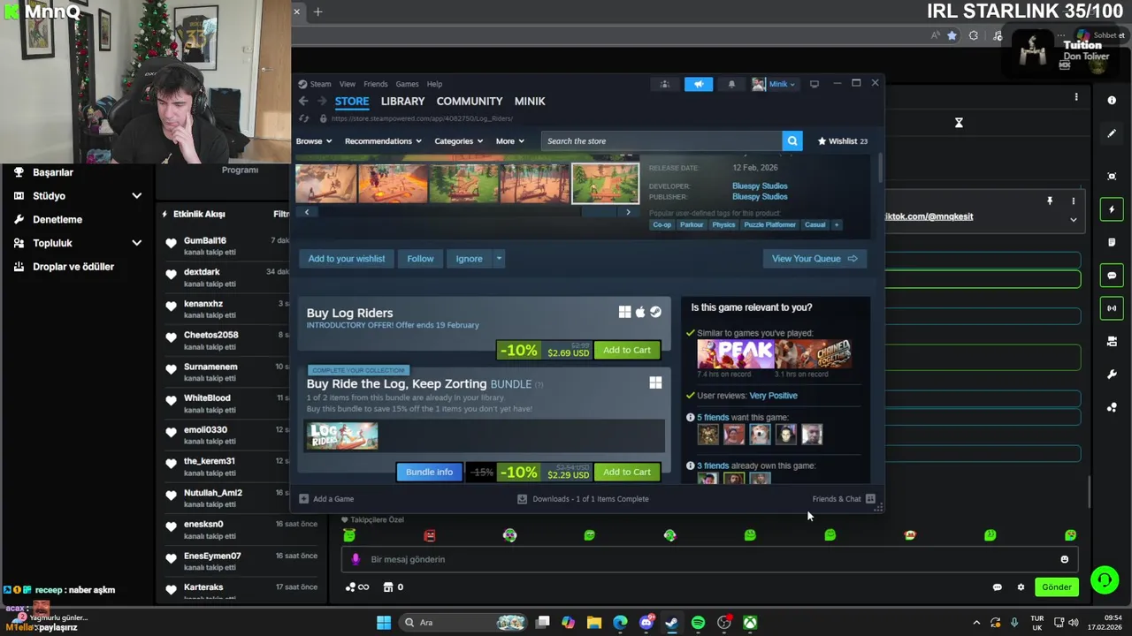The height and width of the screenshot is (636, 1132).
Task: Switch to the LIBRARY tab
Action: point(402,102)
